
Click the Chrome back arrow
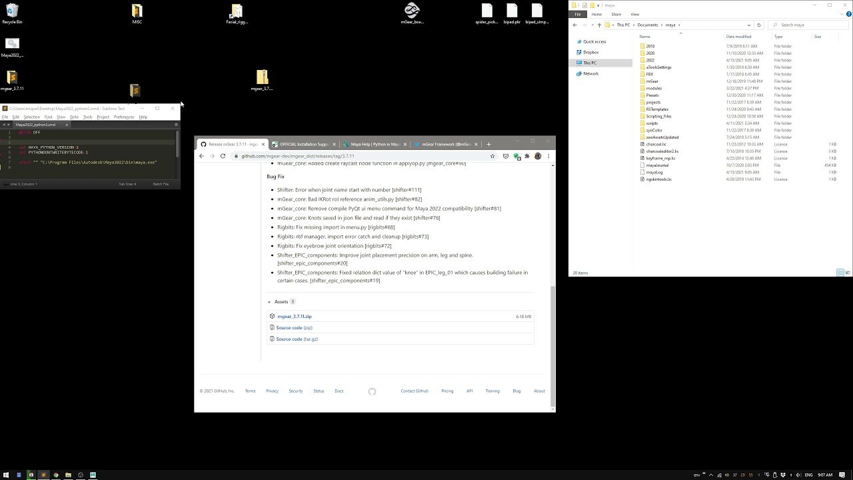click(201, 156)
